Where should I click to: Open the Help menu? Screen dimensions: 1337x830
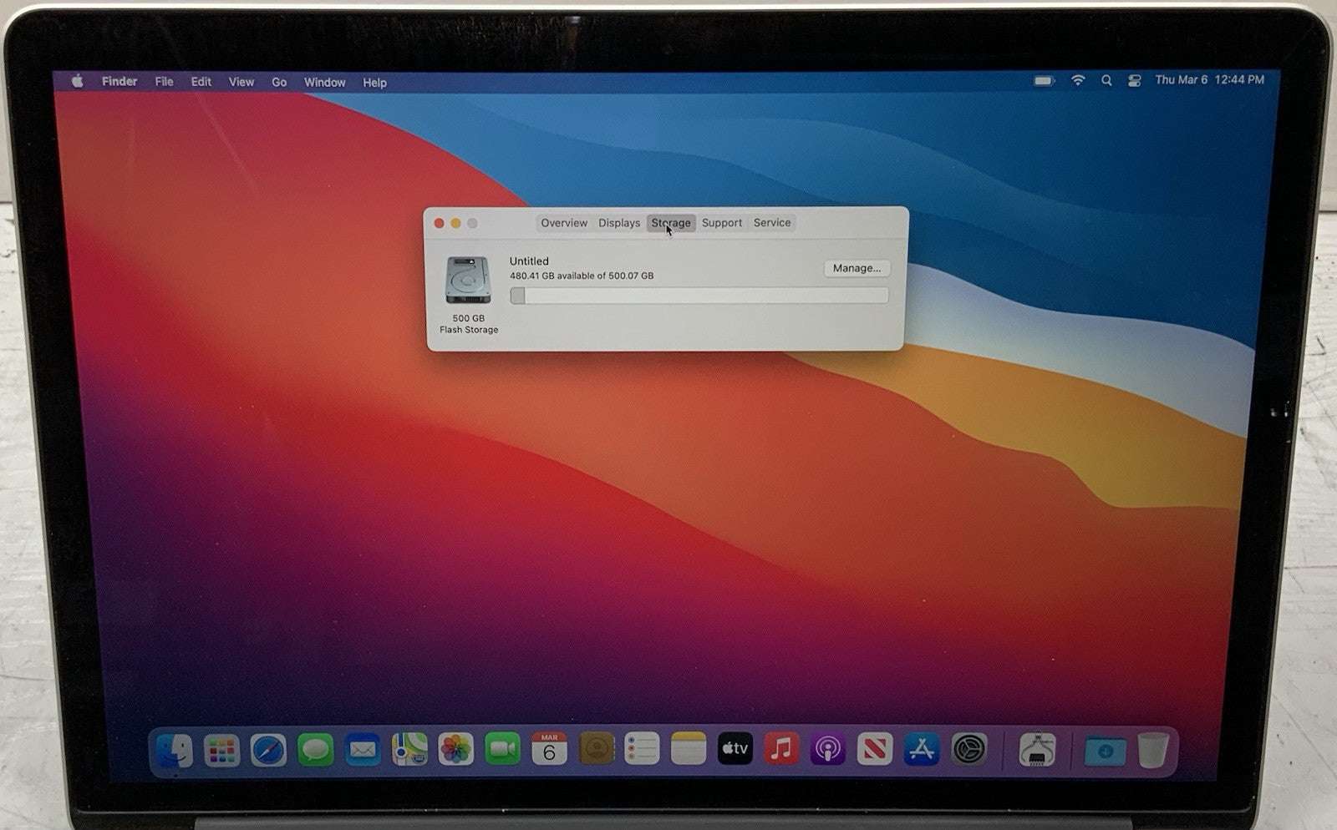tap(374, 83)
